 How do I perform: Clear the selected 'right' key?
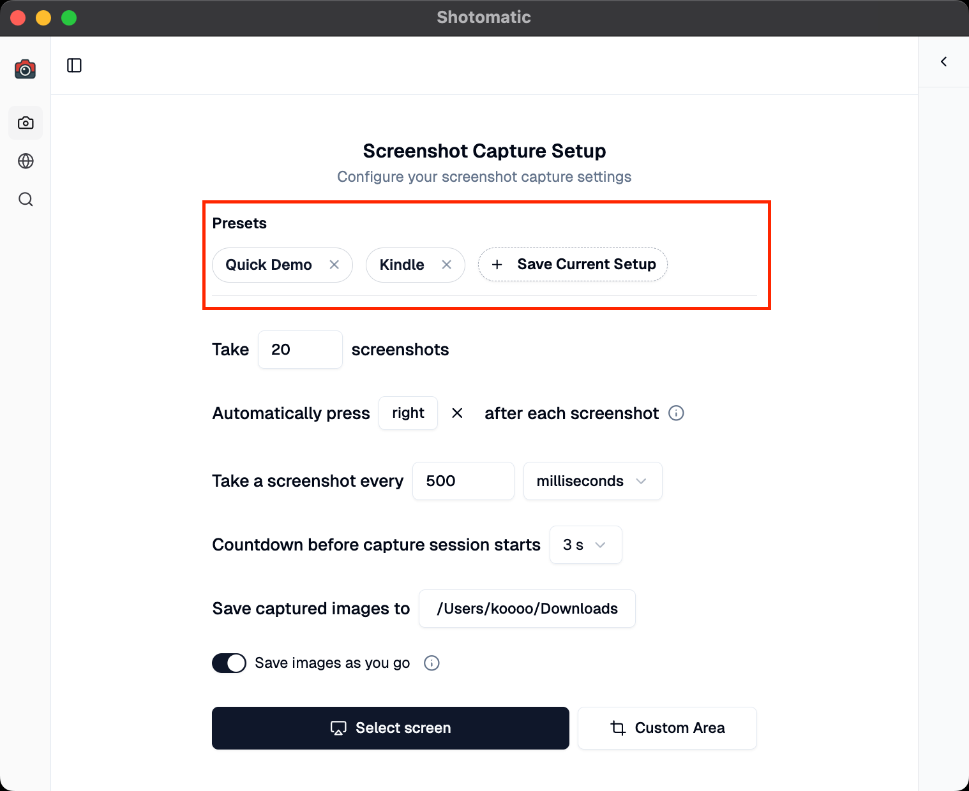[457, 413]
